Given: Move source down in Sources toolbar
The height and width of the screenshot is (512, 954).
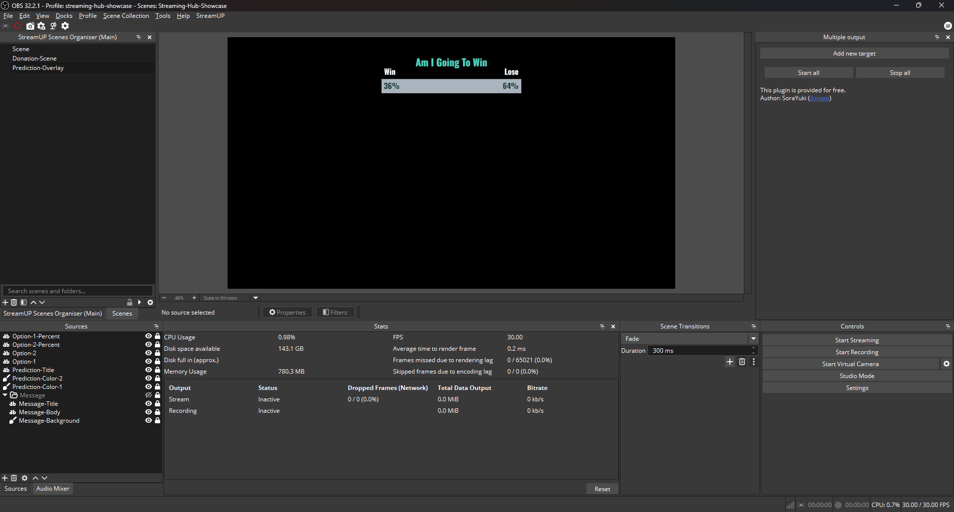Looking at the screenshot, I should pos(44,478).
